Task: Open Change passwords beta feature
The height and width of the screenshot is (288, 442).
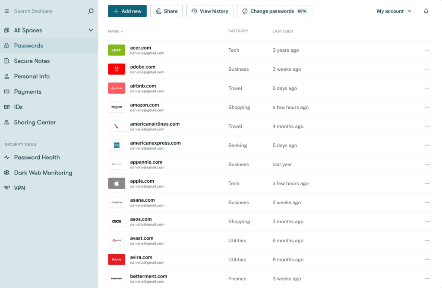Action: click(275, 11)
